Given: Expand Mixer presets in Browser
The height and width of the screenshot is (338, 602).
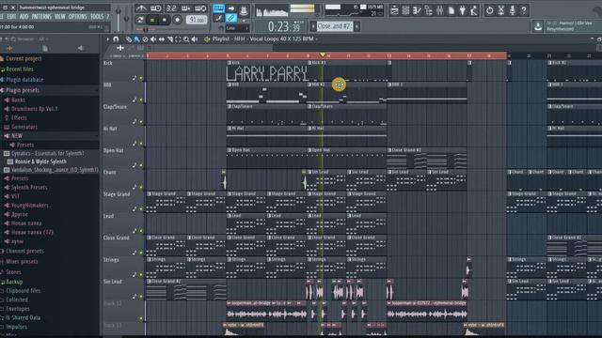Looking at the screenshot, I should (x=22, y=262).
